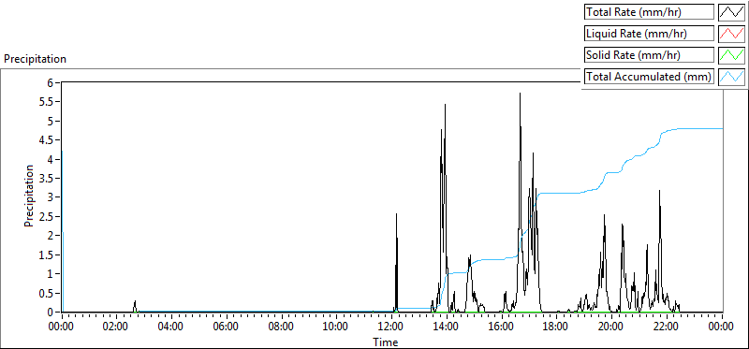The height and width of the screenshot is (349, 749).
Task: Click the vertical Precipitation axis label
Action: pos(29,196)
